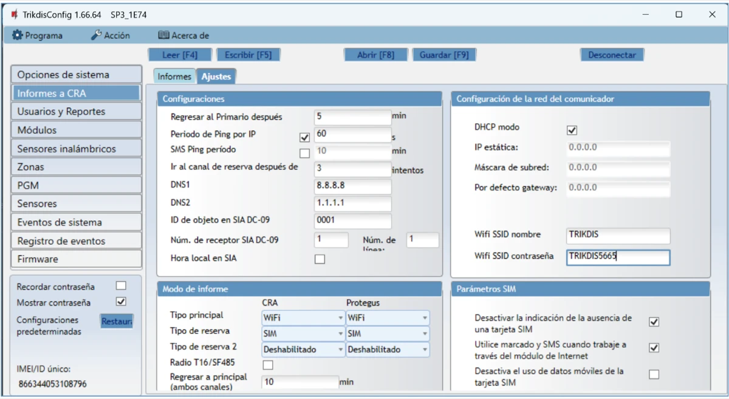729x399 pixels.
Task: Click the Guardar [F9] button
Action: point(444,55)
